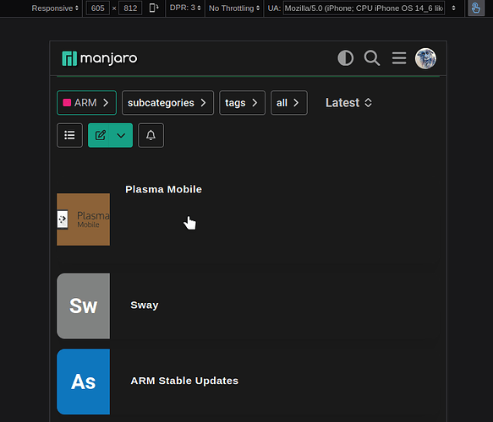The image size is (493, 422).
Task: Open the tags filter dropdown
Action: coord(242,103)
